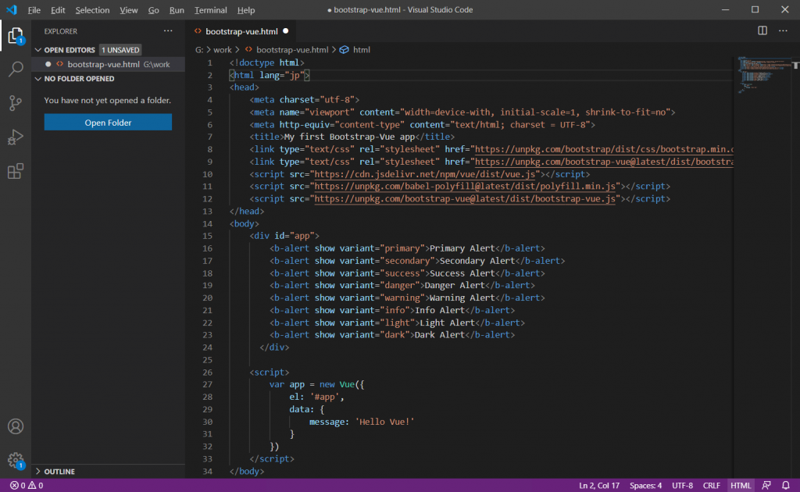The image size is (800, 492).
Task: Open the Extensions view icon
Action: click(x=16, y=171)
